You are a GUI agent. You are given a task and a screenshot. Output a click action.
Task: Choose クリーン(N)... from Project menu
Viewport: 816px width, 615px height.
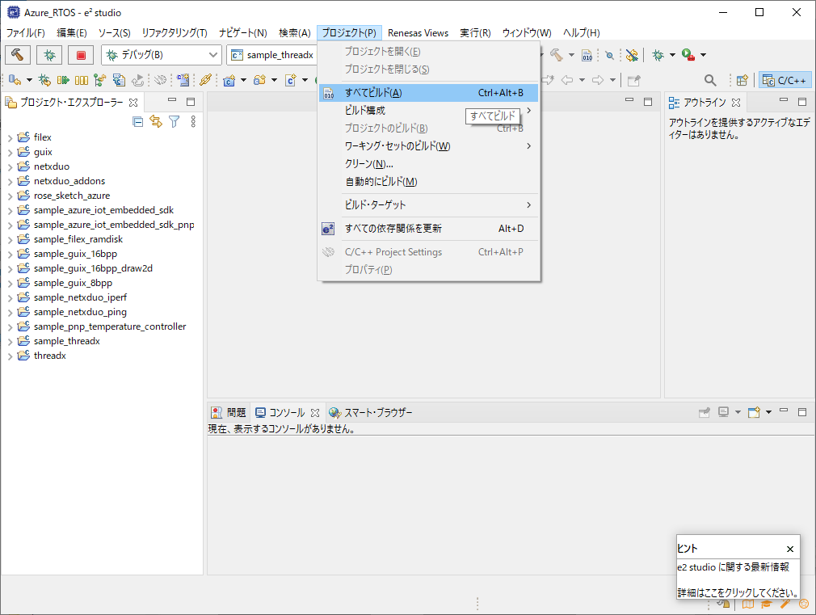pyautogui.click(x=428, y=163)
